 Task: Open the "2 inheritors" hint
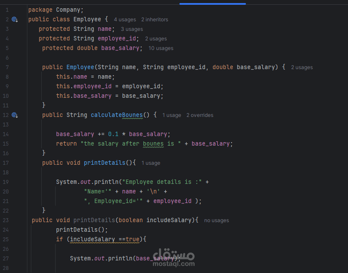coord(155,20)
